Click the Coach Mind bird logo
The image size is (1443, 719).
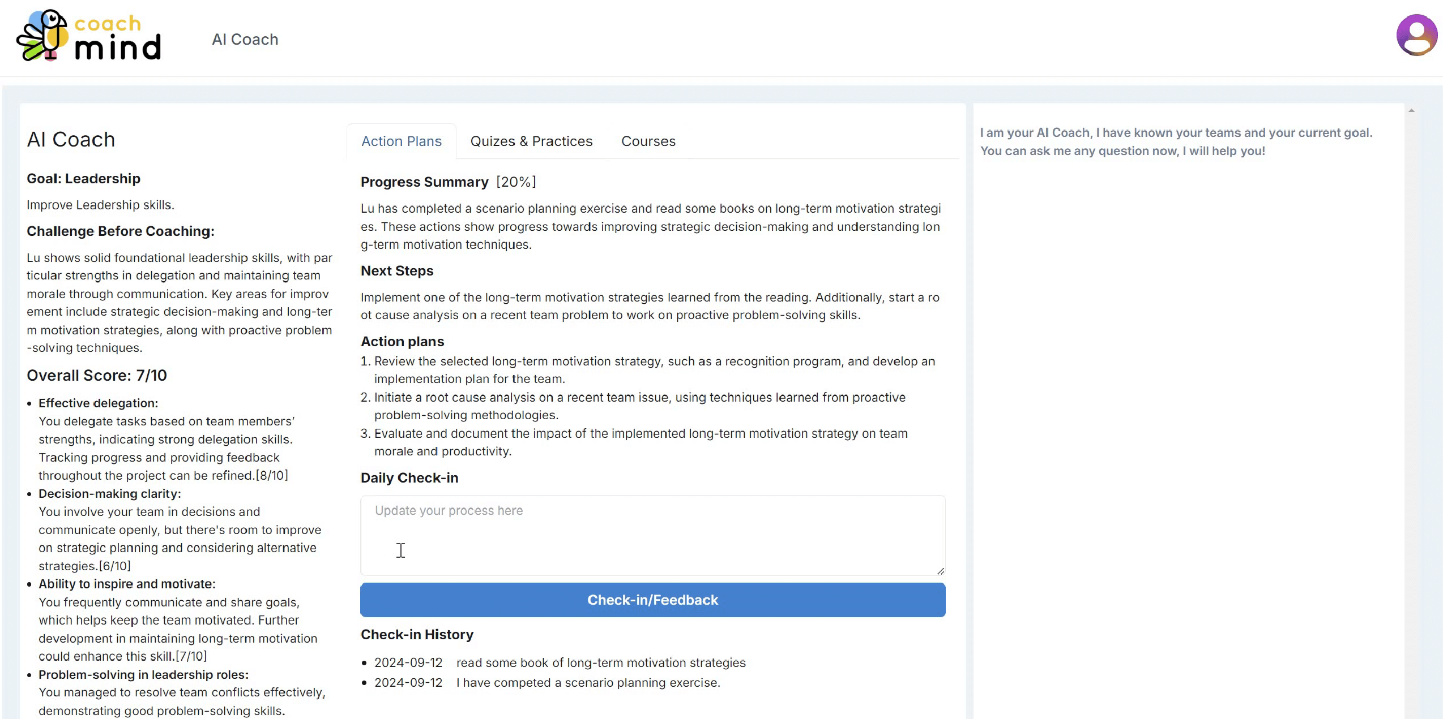[x=89, y=36]
